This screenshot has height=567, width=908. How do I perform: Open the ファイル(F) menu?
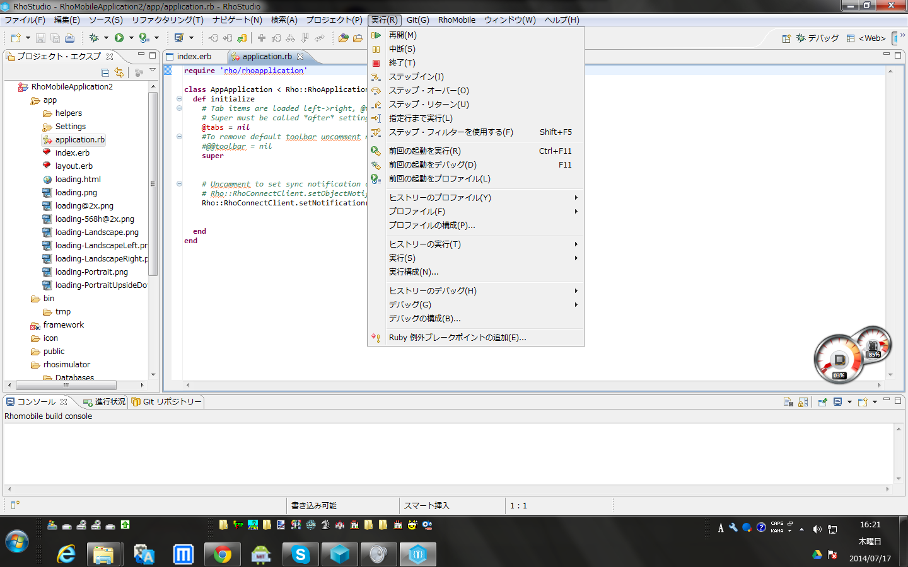click(x=25, y=20)
